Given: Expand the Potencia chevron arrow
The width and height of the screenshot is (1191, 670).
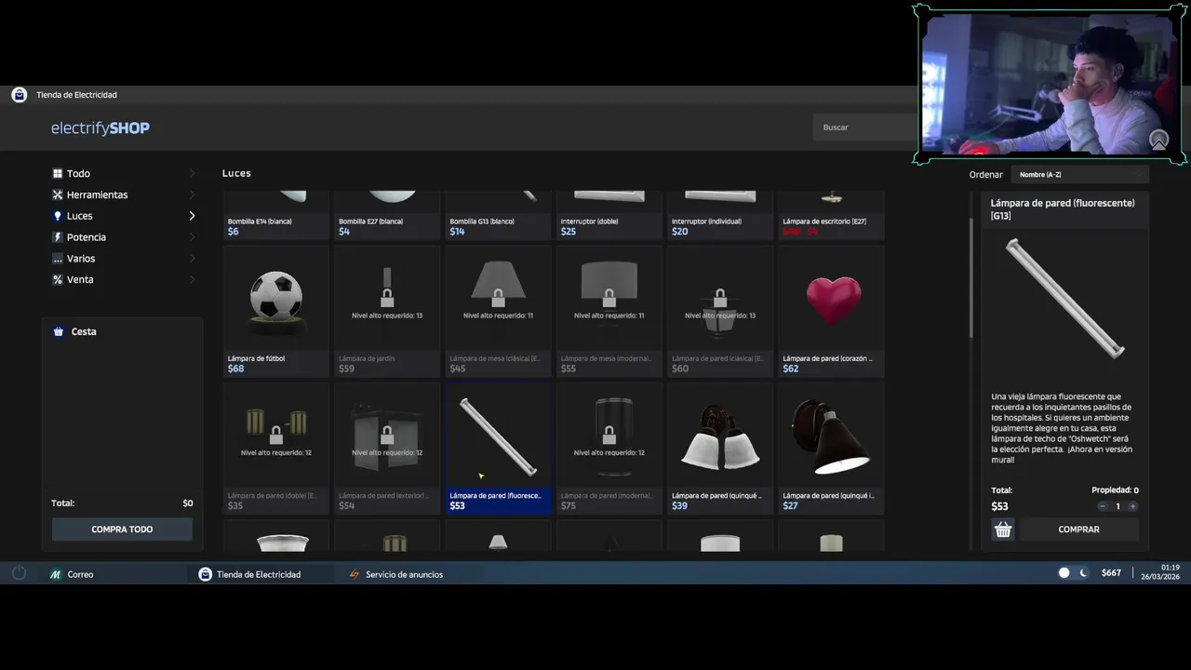Looking at the screenshot, I should point(193,237).
